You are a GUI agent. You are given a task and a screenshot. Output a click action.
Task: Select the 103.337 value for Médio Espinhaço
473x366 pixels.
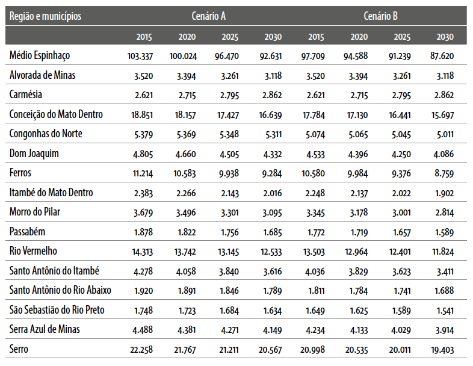tap(140, 56)
